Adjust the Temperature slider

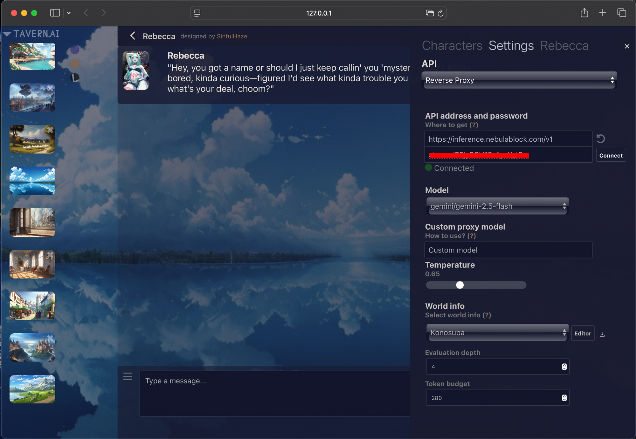coord(460,285)
